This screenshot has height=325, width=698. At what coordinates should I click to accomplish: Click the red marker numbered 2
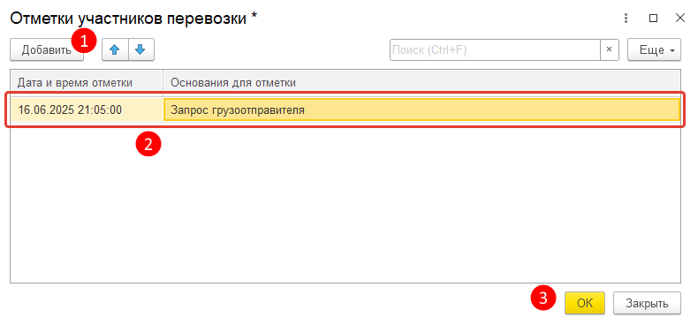(148, 144)
